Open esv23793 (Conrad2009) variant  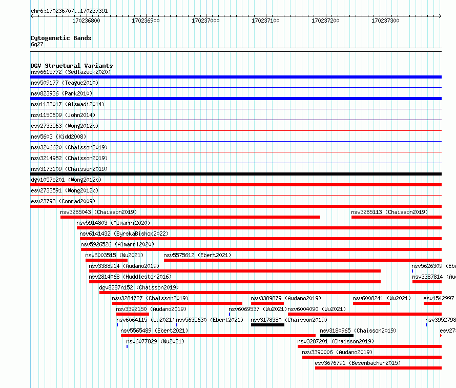(x=63, y=201)
